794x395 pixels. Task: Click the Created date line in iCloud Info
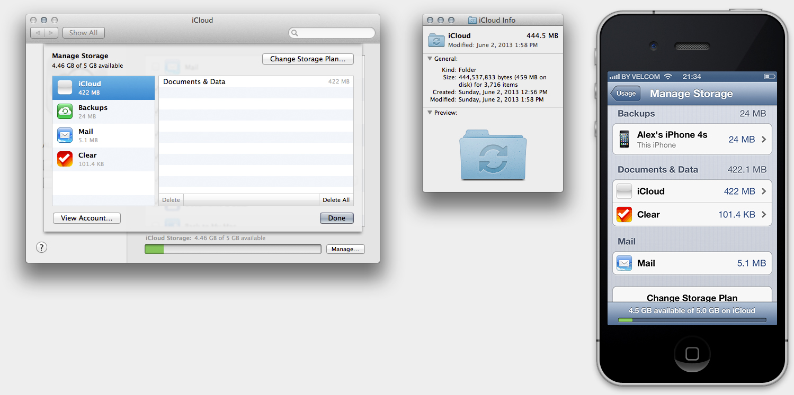[x=488, y=92]
